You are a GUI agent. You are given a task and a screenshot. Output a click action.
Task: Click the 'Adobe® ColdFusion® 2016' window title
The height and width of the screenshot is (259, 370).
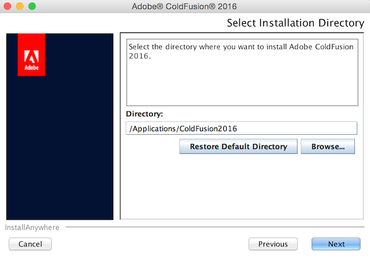coord(184,6)
